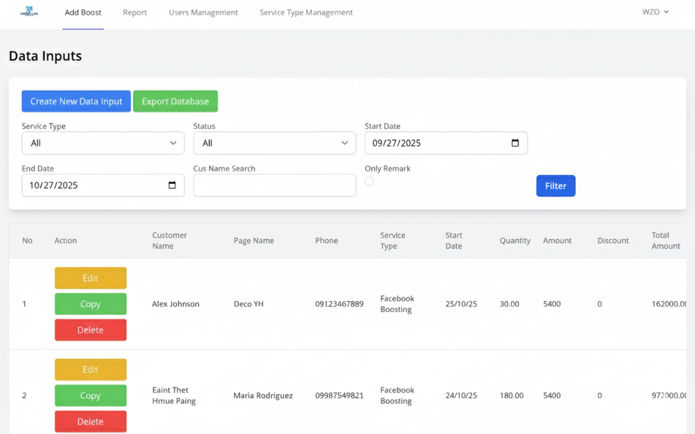
Task: Open the End Date calendar picker icon
Action: [172, 186]
